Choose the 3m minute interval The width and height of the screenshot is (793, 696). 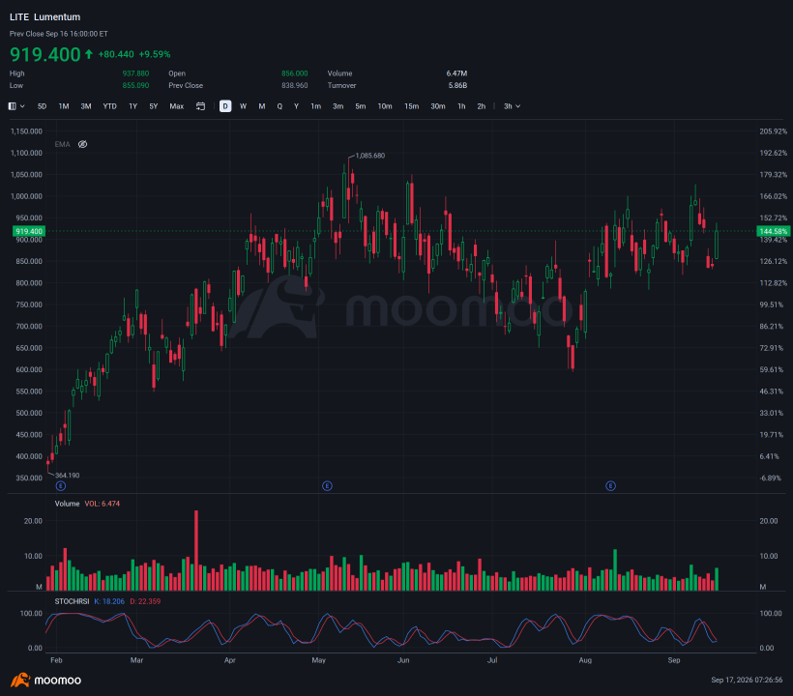click(338, 106)
